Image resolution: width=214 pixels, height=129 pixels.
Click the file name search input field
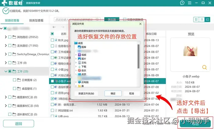coord(77,20)
